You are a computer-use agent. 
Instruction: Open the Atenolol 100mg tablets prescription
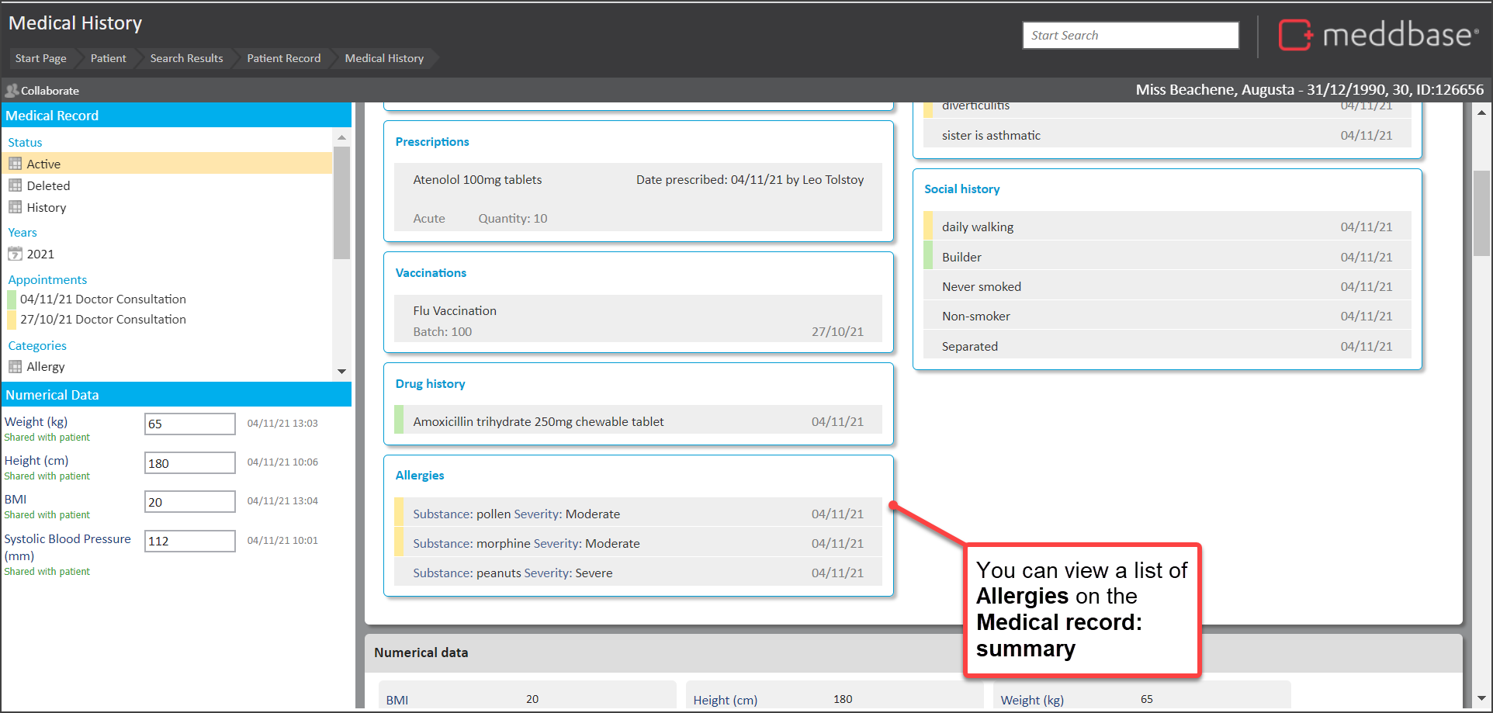(477, 180)
